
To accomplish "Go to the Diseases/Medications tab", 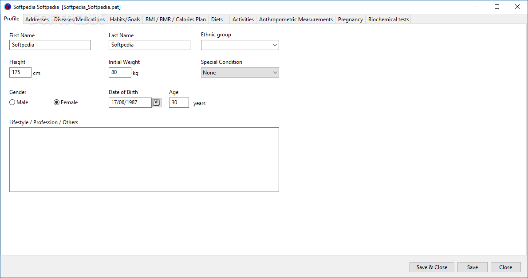I will [x=79, y=20].
